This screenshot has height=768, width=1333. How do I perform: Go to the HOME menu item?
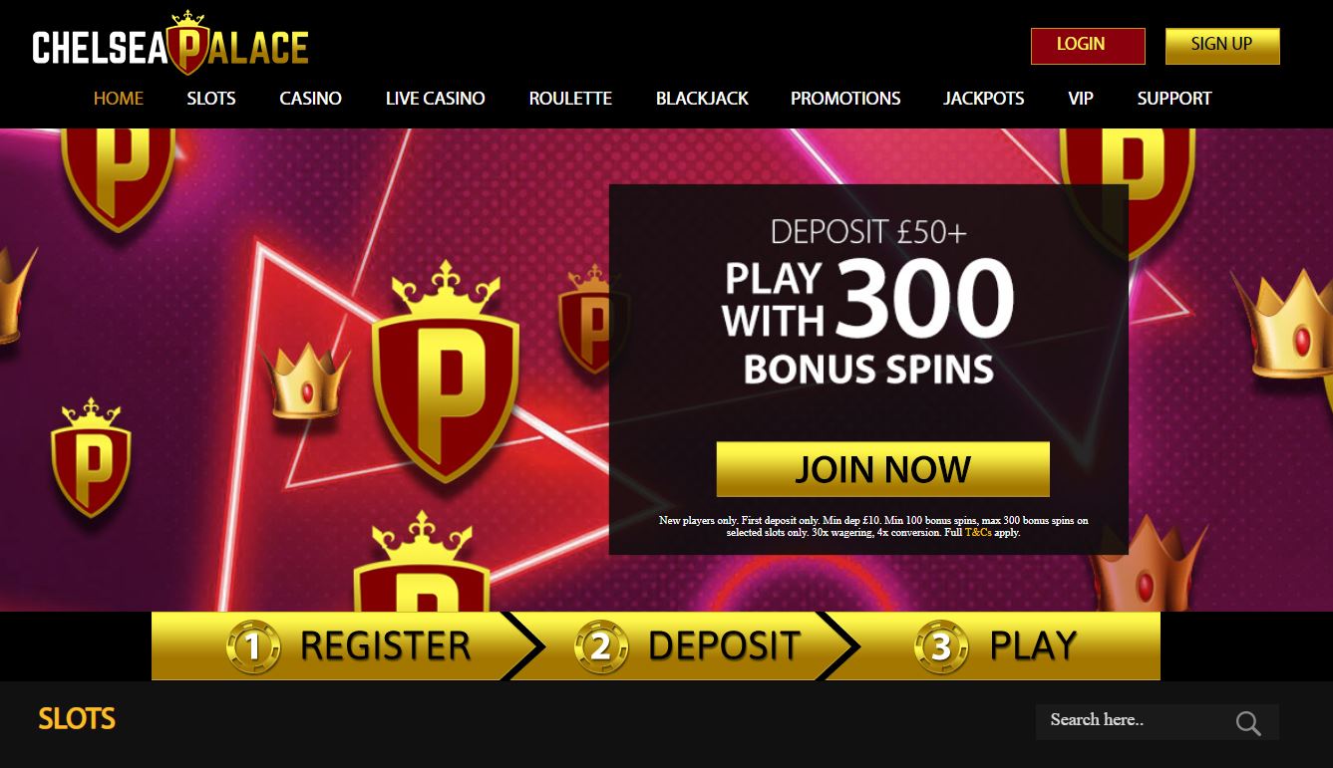[x=119, y=99]
